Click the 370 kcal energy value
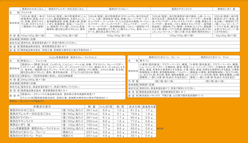This screenshot has width=248, height=143. pyautogui.click(x=92, y=114)
